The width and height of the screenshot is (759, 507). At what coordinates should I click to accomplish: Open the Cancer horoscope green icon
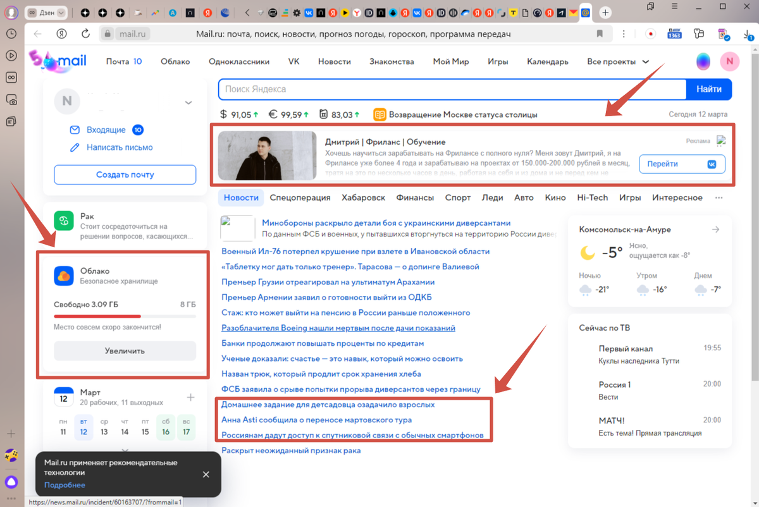point(64,221)
